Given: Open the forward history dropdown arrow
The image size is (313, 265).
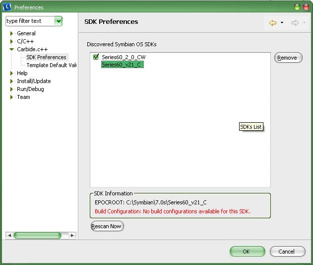Looking at the screenshot, I should pos(304,22).
